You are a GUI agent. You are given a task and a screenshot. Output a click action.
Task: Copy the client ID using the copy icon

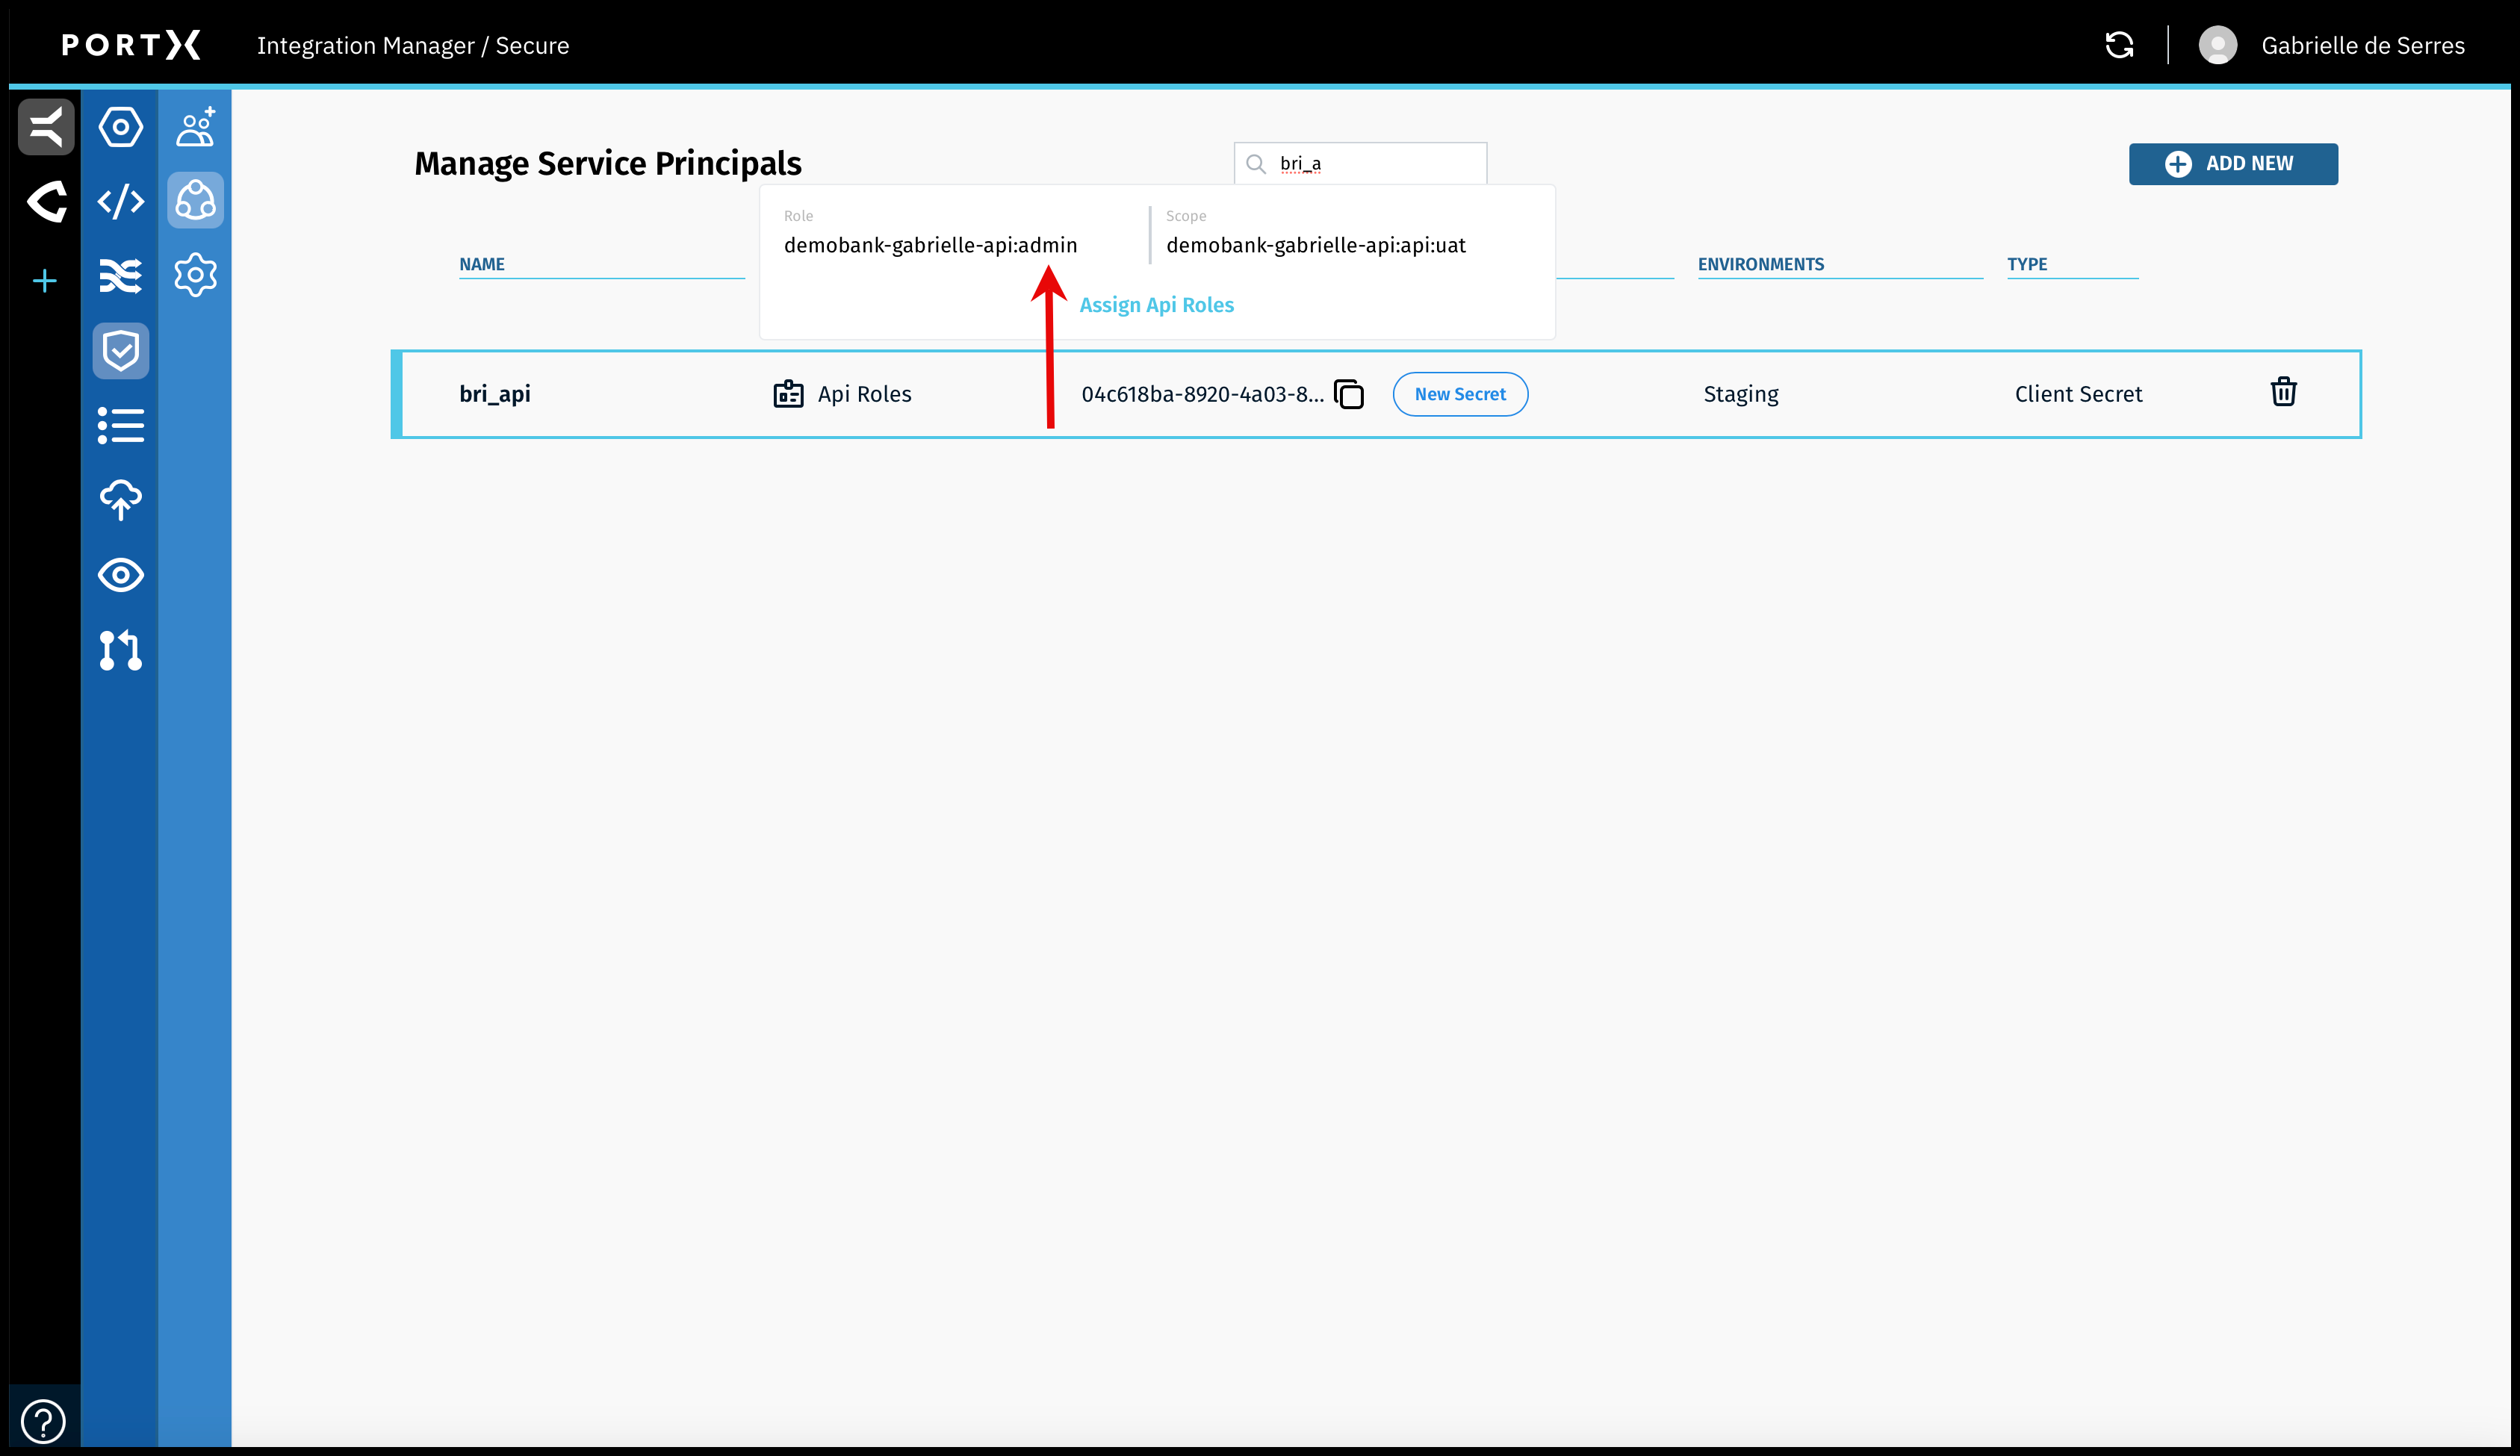1350,394
